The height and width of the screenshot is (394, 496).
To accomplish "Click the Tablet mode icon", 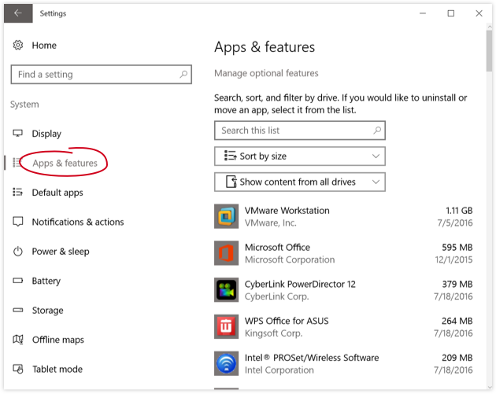I will click(17, 369).
